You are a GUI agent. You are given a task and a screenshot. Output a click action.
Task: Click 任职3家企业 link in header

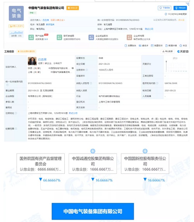[57, 20]
